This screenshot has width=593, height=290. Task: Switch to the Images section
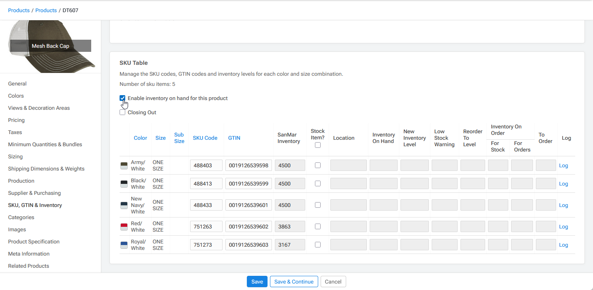point(17,229)
